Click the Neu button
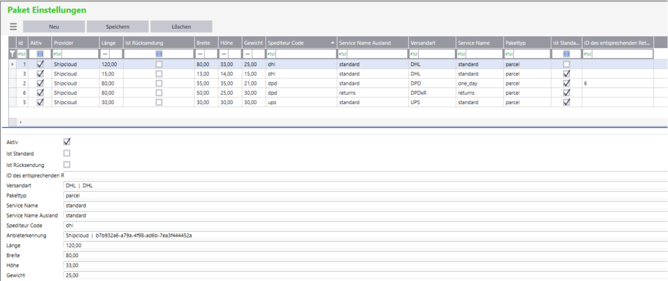 tap(53, 27)
